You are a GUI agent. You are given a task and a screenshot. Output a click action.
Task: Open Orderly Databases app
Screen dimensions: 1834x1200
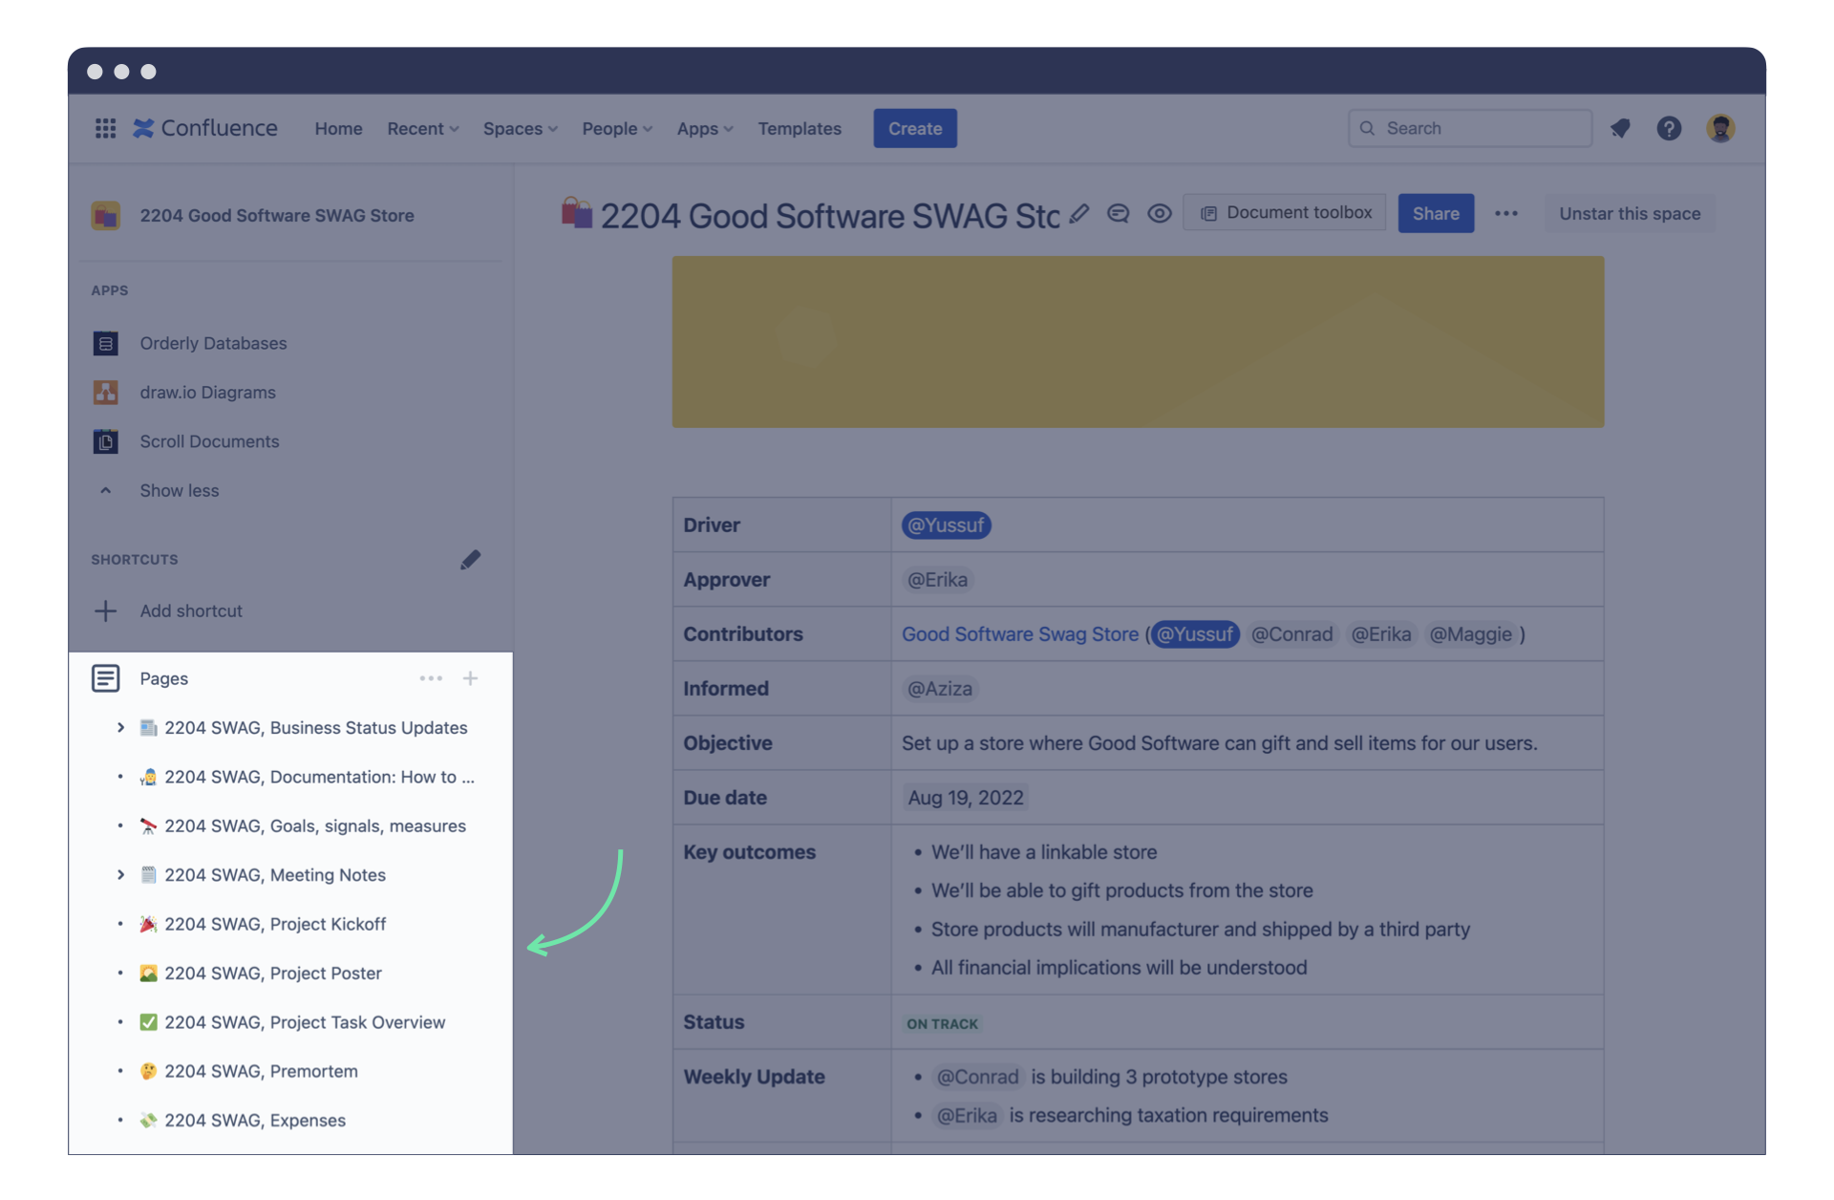[x=213, y=343]
